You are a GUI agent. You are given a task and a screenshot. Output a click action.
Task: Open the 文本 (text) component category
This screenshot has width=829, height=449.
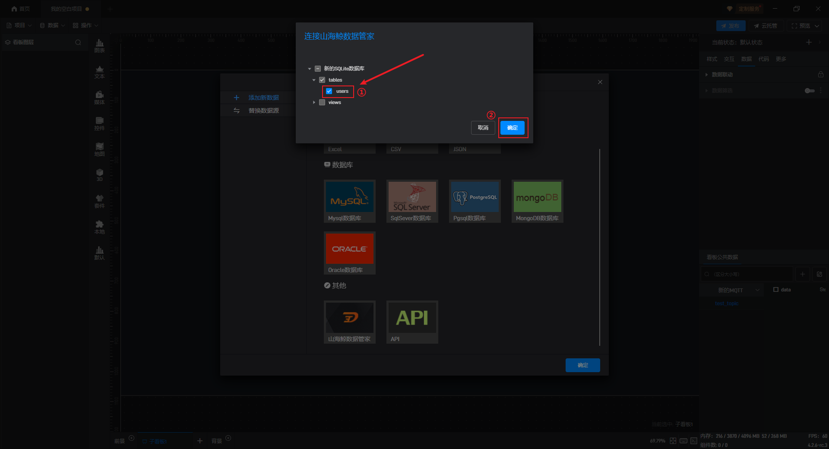(x=99, y=72)
